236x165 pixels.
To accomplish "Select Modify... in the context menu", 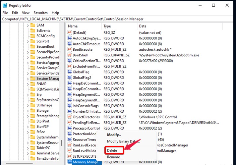I will 114,135.
